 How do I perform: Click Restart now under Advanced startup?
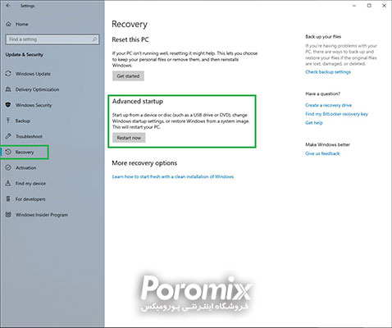[x=129, y=138]
